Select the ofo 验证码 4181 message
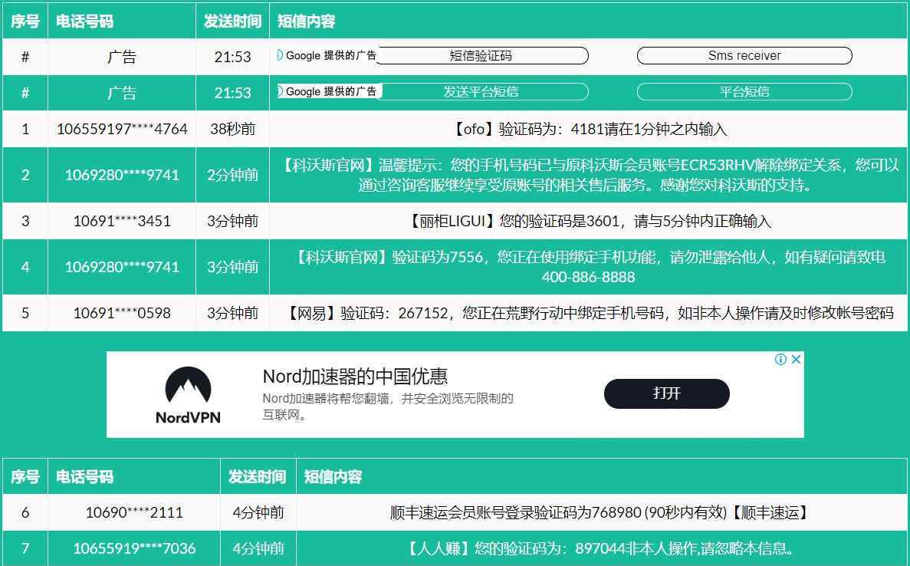The image size is (910, 566). tap(589, 129)
